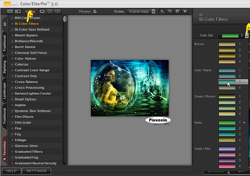This screenshot has width=250, height=176.
Task: Show filter list with preview panel
Action: tap(17, 11)
